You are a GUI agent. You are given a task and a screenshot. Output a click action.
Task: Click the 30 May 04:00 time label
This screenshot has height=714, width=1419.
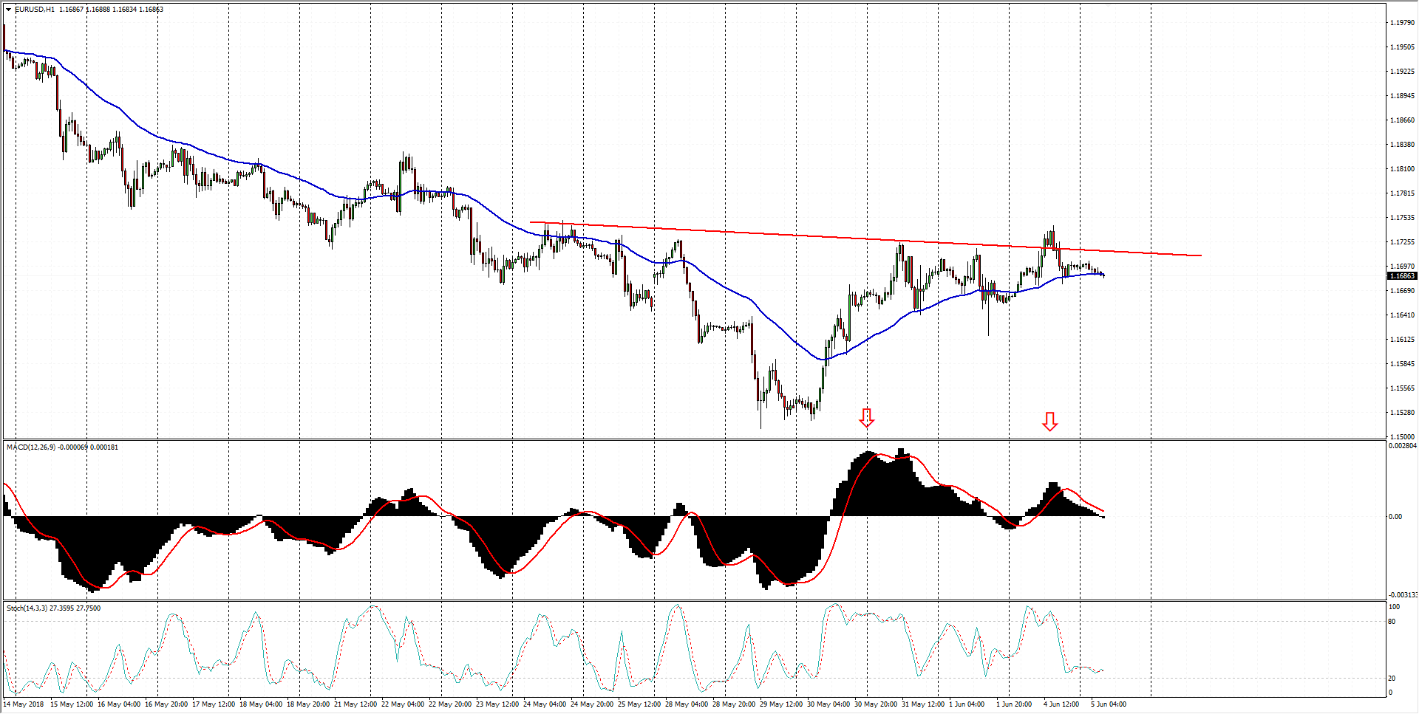828,704
